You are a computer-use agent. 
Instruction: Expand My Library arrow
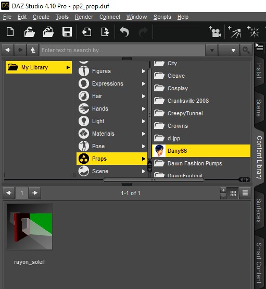[x=68, y=68]
